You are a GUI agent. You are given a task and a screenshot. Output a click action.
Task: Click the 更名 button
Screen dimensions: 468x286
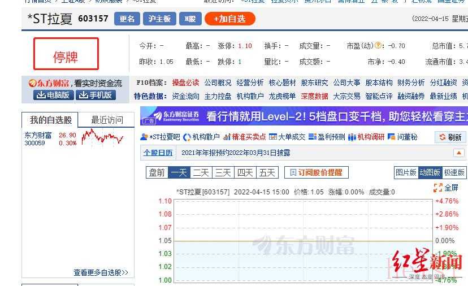pos(127,19)
